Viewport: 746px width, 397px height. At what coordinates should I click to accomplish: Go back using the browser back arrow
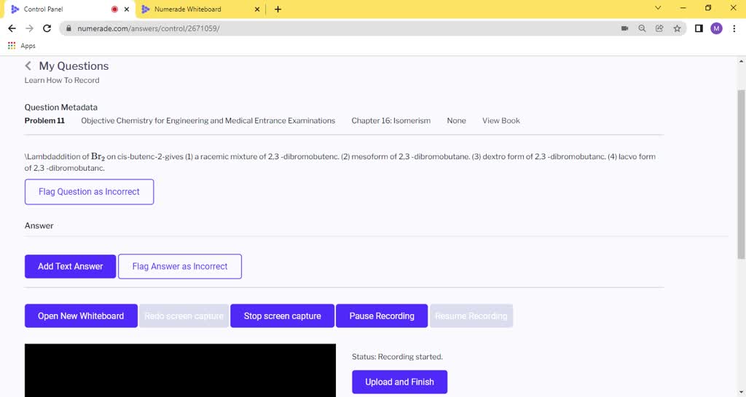click(12, 28)
